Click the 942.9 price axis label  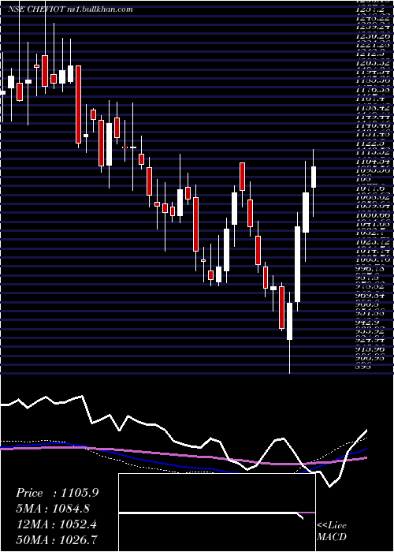(369, 322)
